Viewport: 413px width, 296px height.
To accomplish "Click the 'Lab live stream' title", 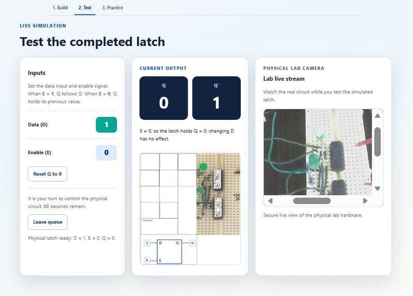I will [284, 79].
